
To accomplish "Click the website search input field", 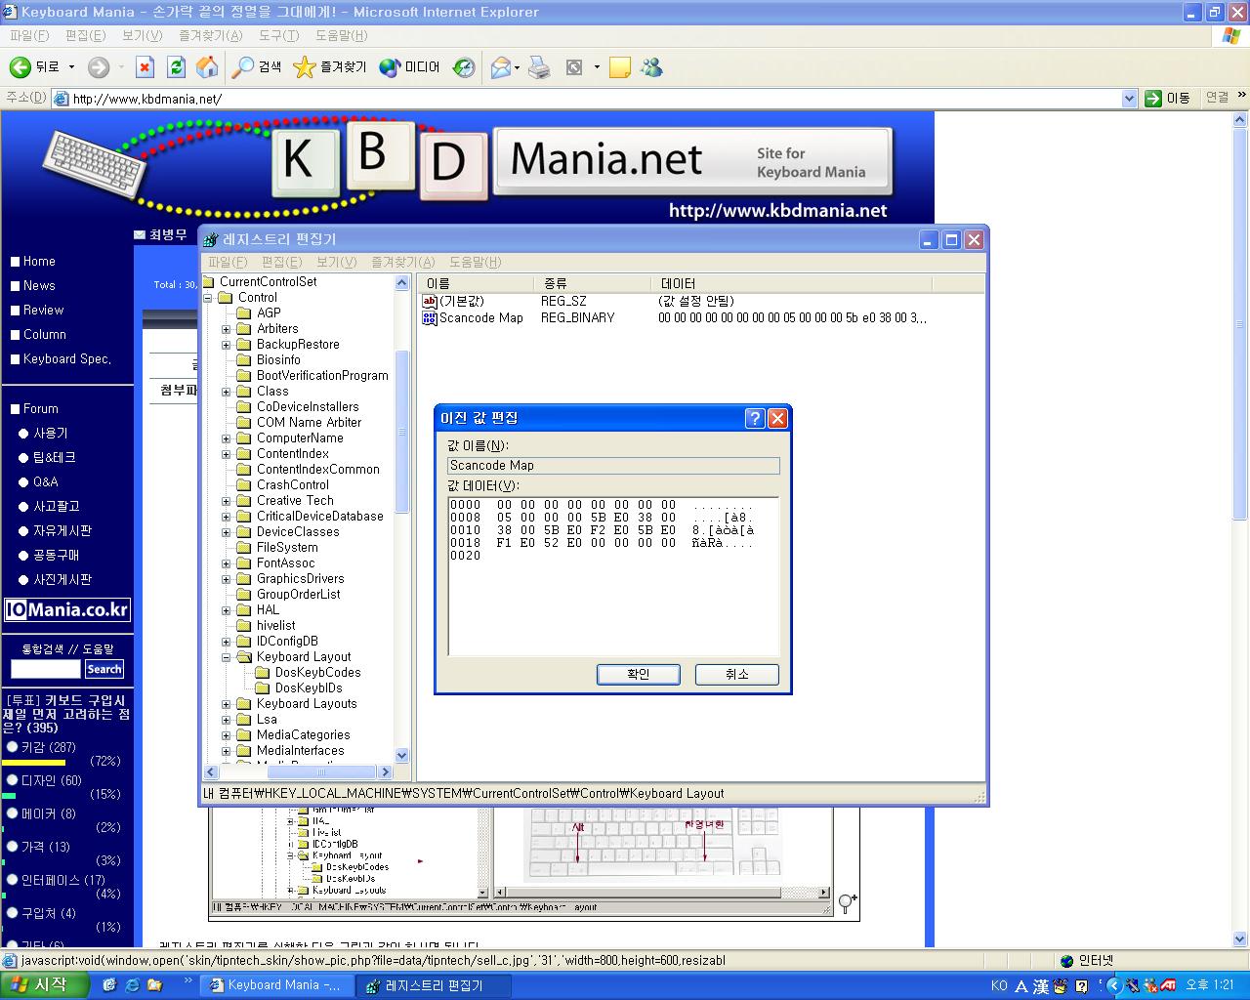I will coord(45,669).
